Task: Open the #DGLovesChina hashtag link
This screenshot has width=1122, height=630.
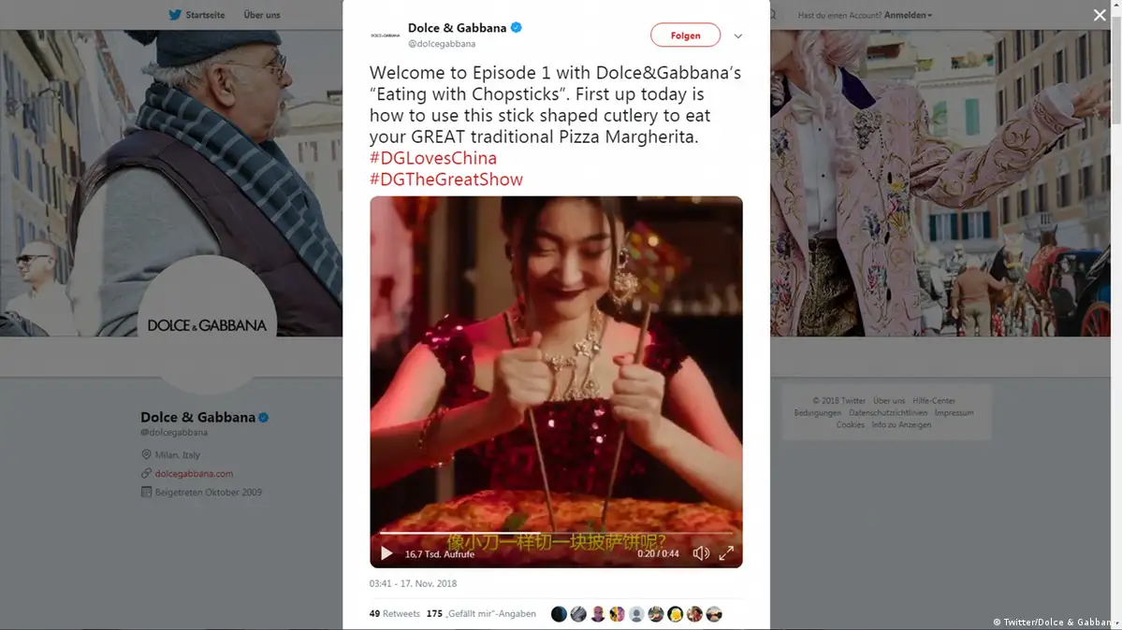Action: coord(433,158)
